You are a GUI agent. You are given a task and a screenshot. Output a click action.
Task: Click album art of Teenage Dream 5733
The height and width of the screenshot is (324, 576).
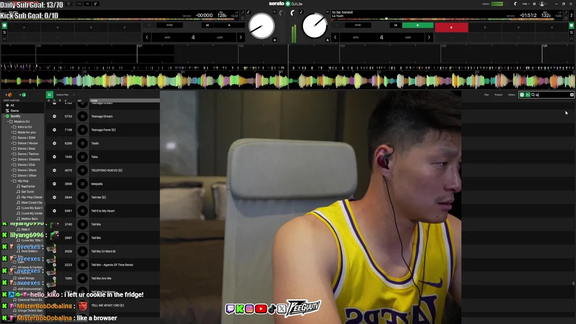tap(82, 116)
